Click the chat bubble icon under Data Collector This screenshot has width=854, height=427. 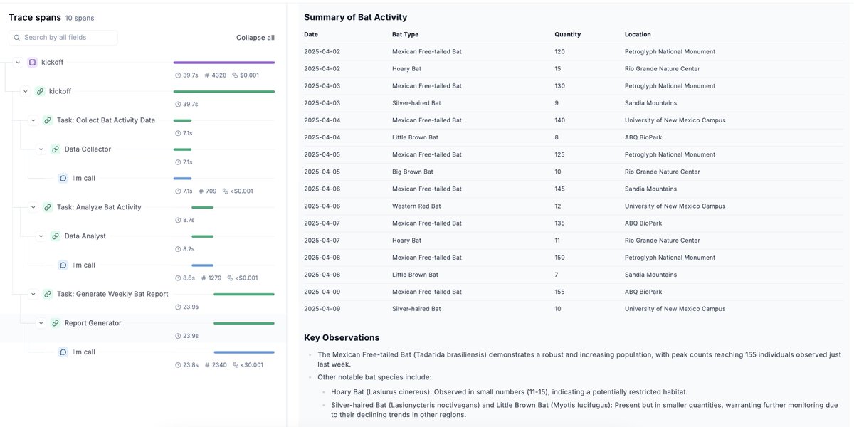(63, 179)
